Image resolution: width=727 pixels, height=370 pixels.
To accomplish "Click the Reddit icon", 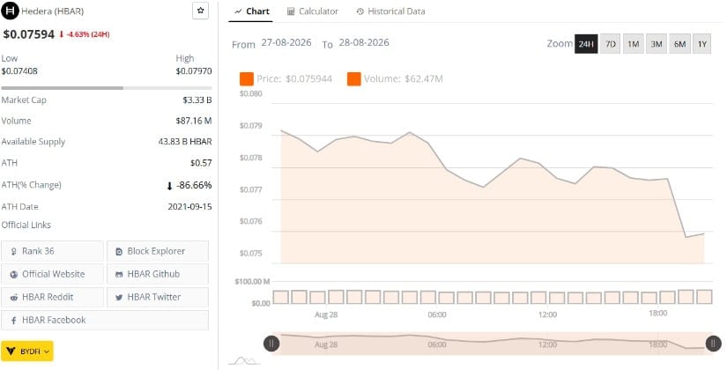I will click(14, 297).
